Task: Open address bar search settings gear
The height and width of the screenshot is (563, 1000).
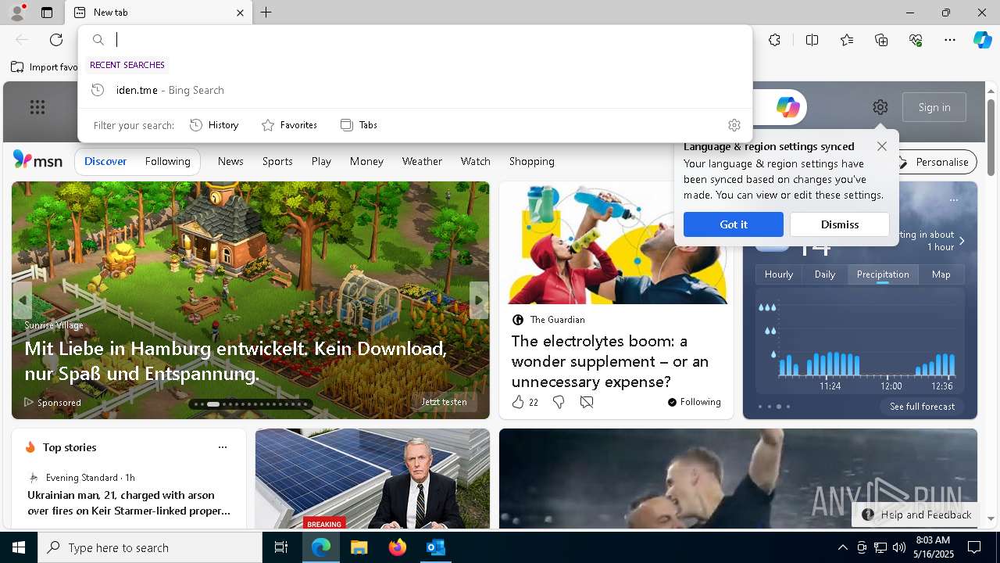Action: [734, 125]
